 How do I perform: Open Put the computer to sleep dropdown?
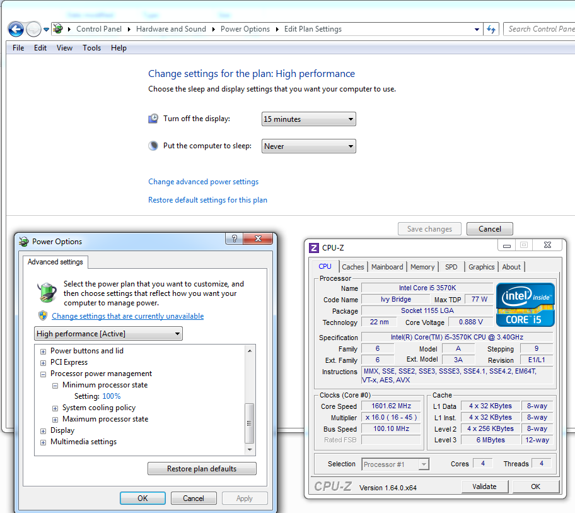point(308,146)
